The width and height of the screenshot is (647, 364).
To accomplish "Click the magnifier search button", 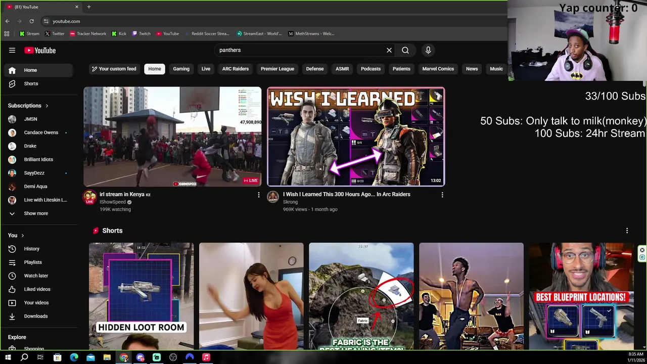I will point(405,50).
